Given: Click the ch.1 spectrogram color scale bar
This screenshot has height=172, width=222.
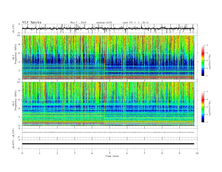Looking at the screenshot, I should pos(203,60).
